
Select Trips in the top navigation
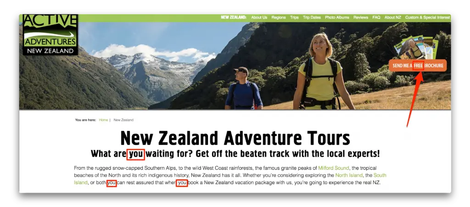[x=294, y=17]
